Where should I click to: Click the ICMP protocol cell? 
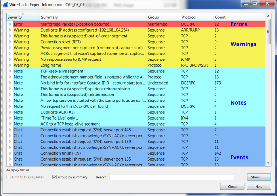(x=185, y=59)
